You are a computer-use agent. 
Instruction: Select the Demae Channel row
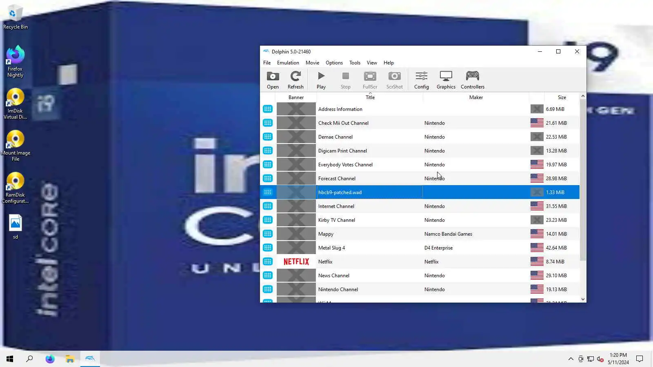point(420,137)
